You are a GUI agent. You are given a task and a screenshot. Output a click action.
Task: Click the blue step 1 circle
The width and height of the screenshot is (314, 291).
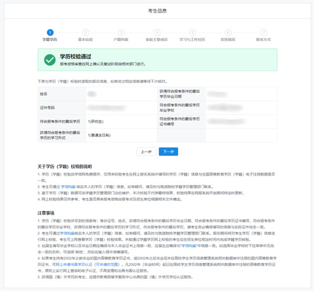[x=50, y=32]
